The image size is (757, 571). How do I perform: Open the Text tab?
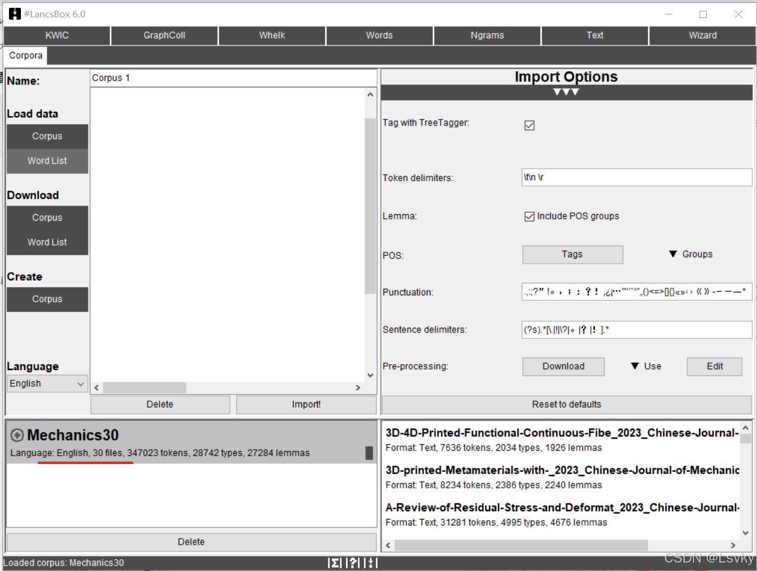pos(595,35)
